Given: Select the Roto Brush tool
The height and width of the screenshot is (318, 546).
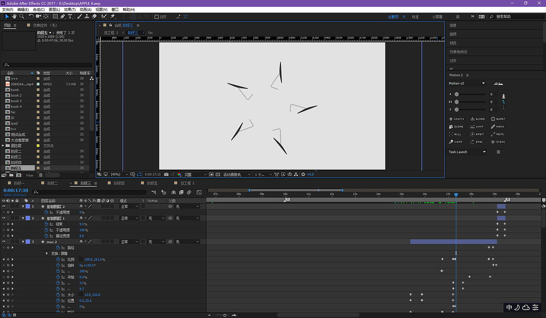Looking at the screenshot, I should click(104, 17).
